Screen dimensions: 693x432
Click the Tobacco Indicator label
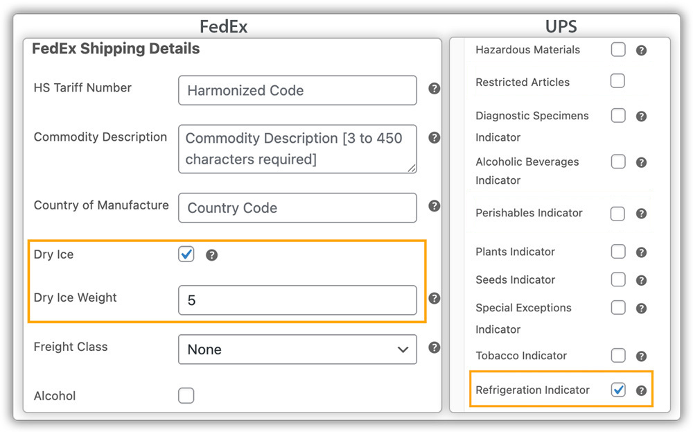coord(521,356)
